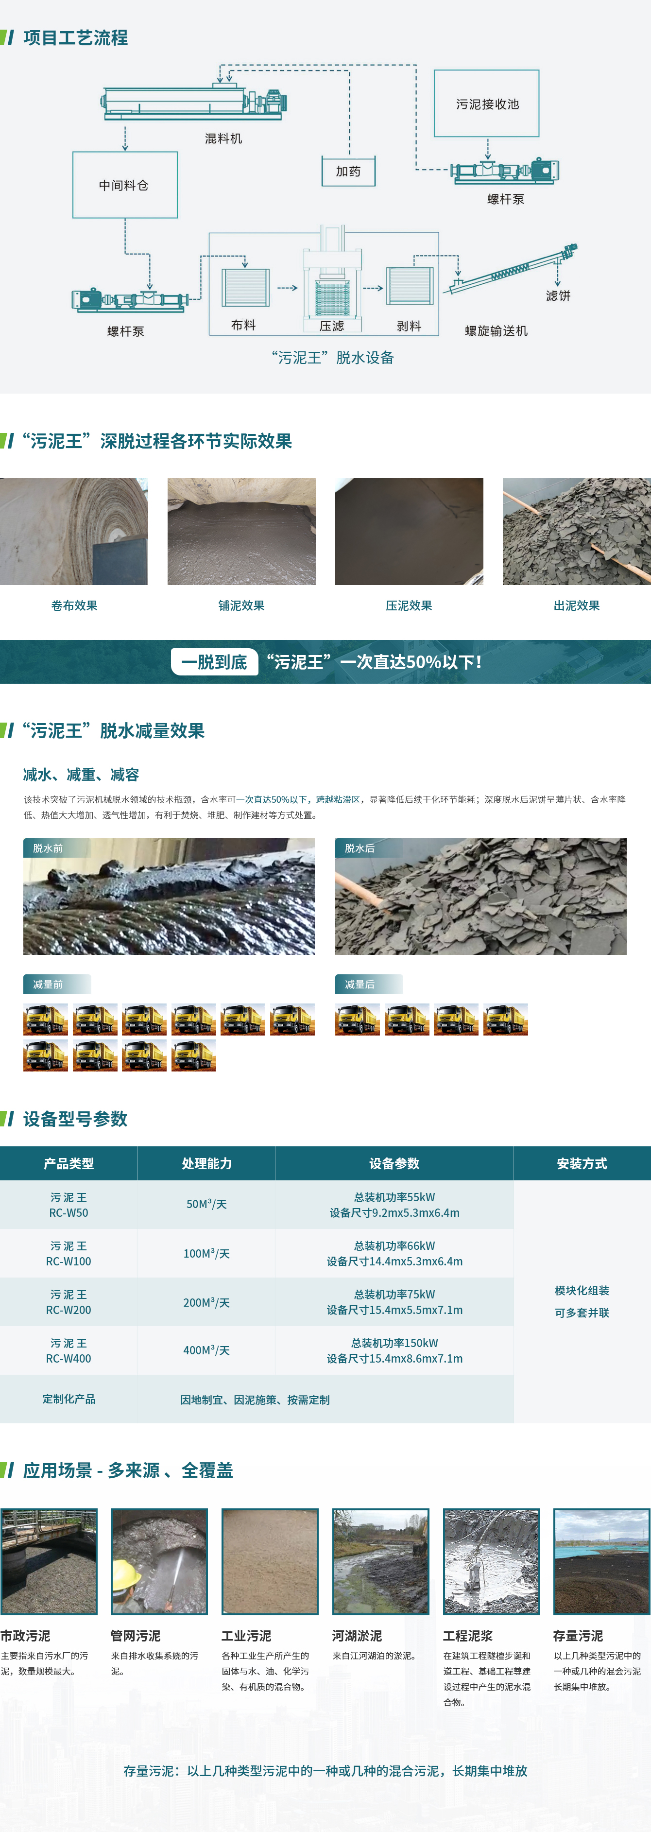The image size is (651, 1832).
Task: Click the 混料机 mixer machine diagram
Action: click(x=193, y=101)
